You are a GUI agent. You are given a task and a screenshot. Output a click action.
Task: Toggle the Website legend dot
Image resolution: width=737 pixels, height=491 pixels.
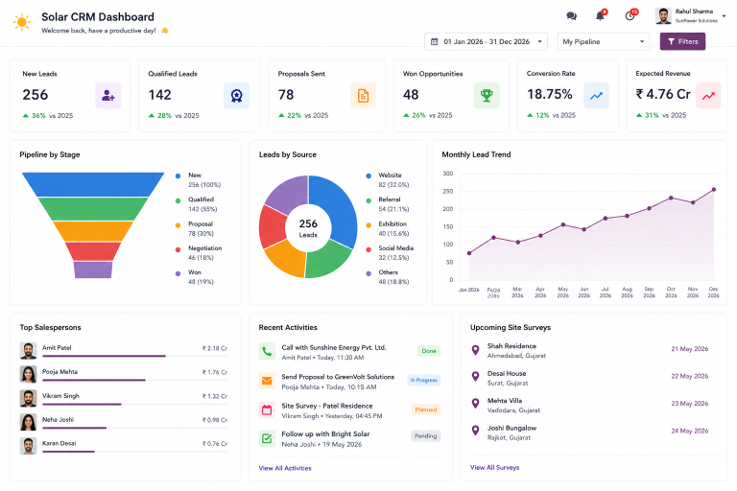(x=368, y=176)
